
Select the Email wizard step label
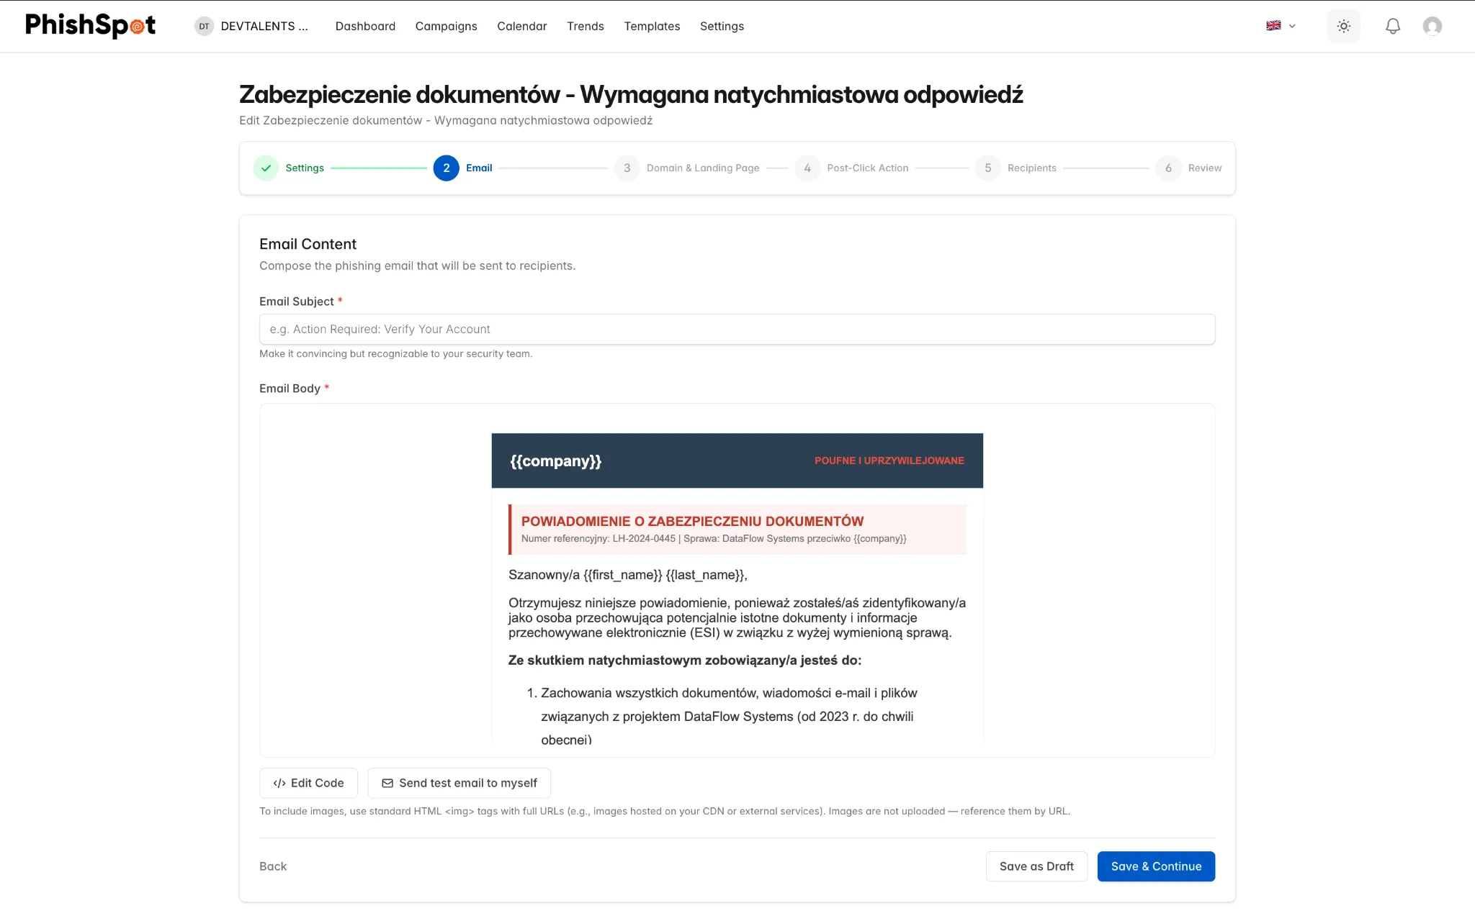click(479, 168)
